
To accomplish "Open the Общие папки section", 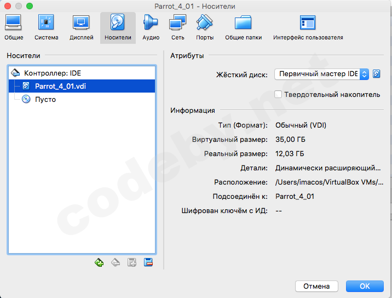I will pyautogui.click(x=243, y=27).
